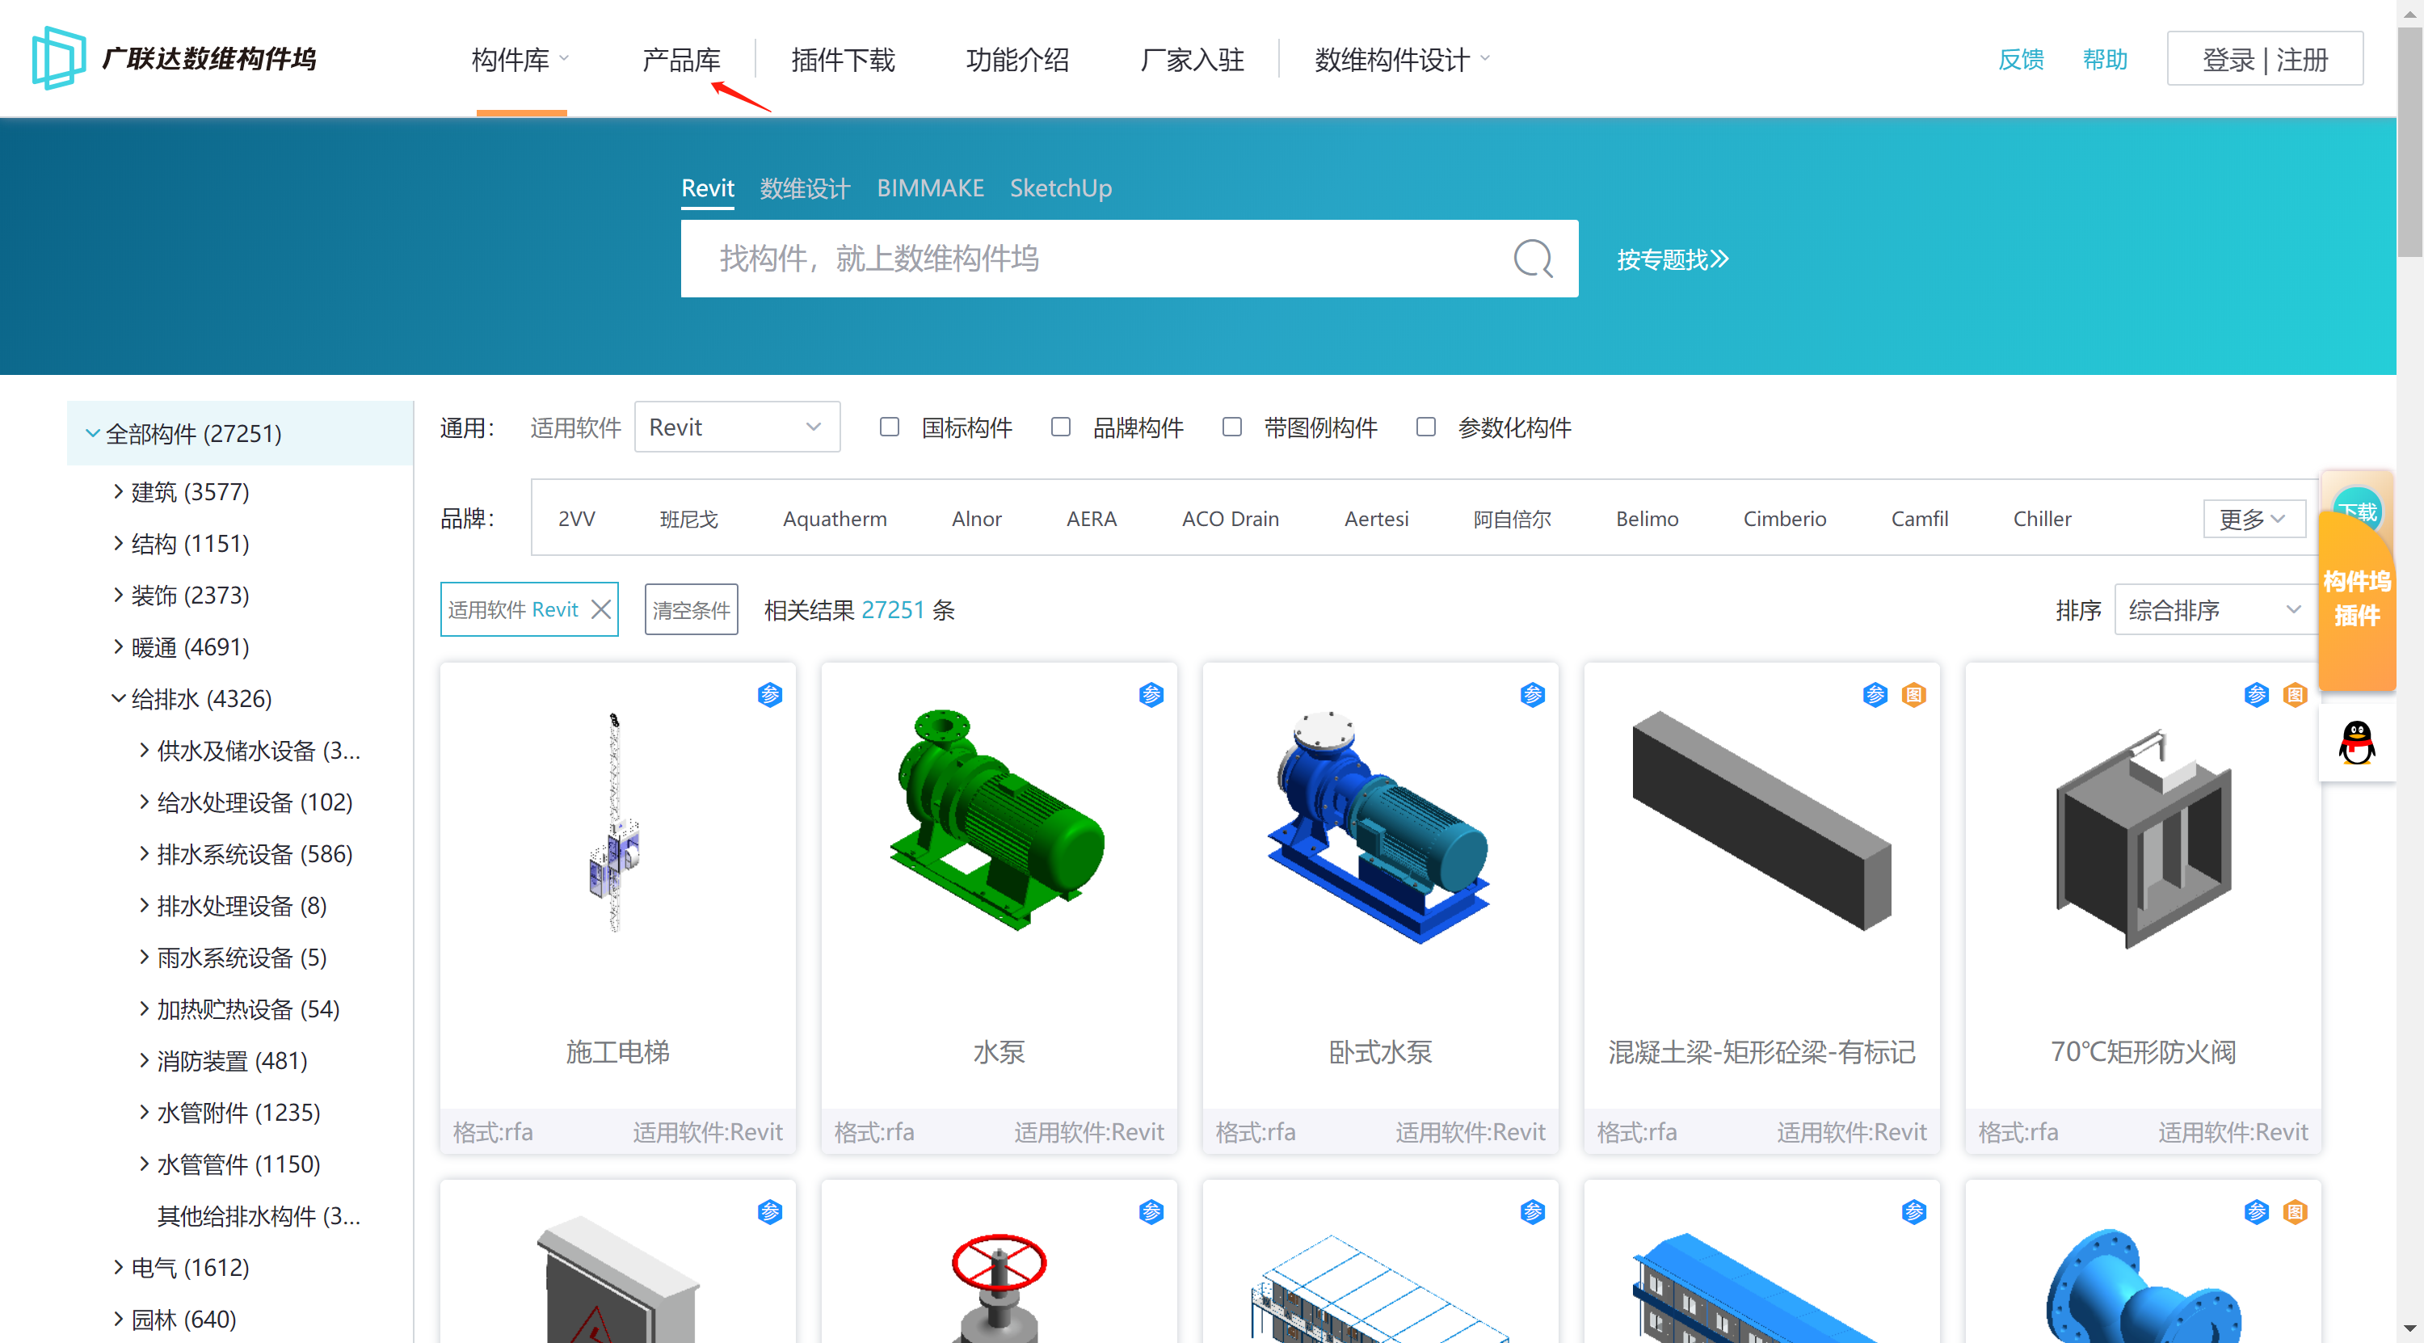Switch to the 数维设计 search tab

pos(805,188)
